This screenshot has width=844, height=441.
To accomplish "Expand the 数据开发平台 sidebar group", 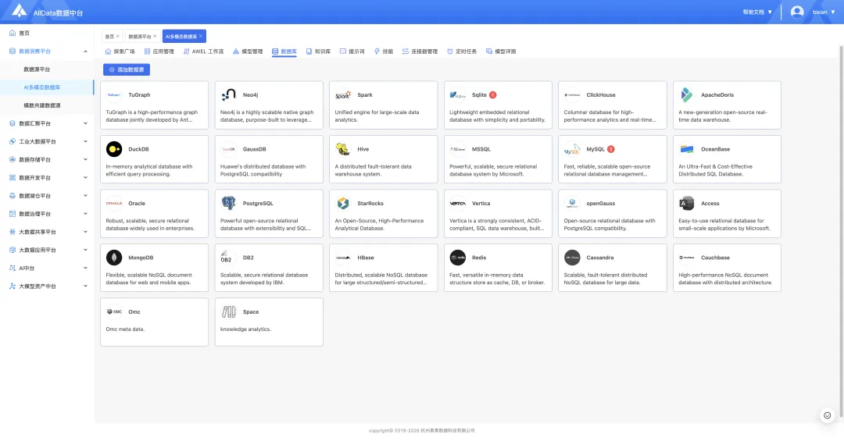I will click(x=85, y=177).
